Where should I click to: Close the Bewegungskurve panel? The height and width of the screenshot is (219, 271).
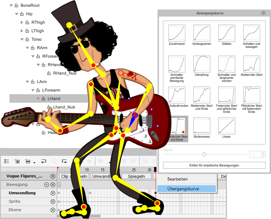[263, 13]
